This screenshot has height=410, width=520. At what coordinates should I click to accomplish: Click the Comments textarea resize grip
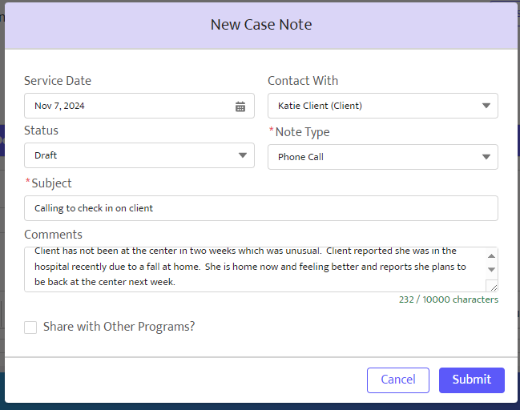click(493, 287)
